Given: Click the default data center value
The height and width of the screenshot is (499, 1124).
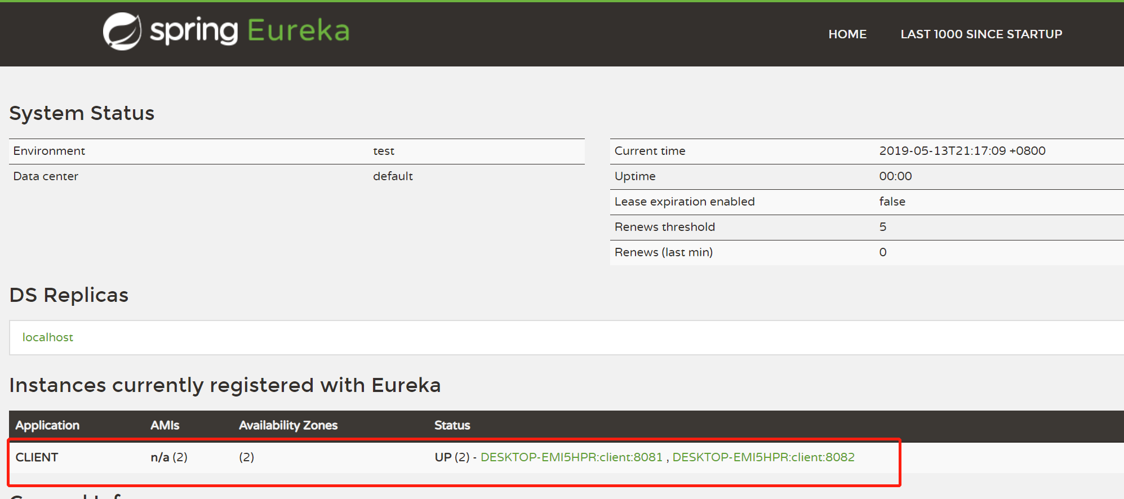Looking at the screenshot, I should [393, 176].
